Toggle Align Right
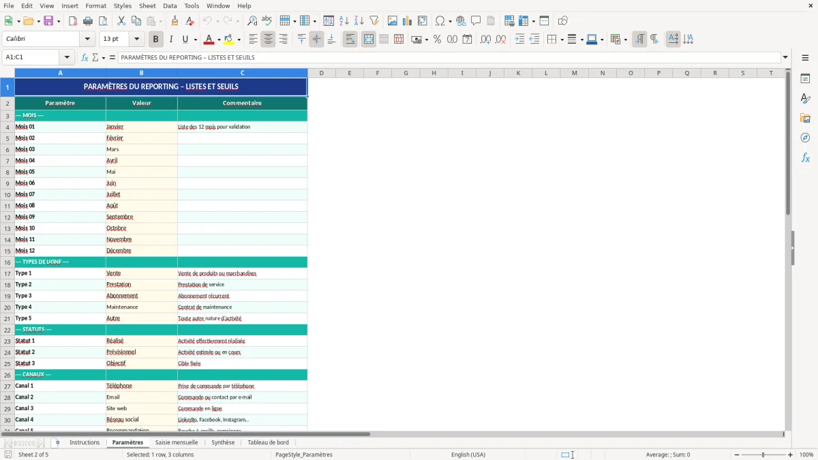818x460 pixels. click(x=283, y=40)
